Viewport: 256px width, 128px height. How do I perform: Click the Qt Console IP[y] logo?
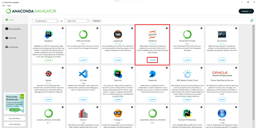(x=222, y=34)
